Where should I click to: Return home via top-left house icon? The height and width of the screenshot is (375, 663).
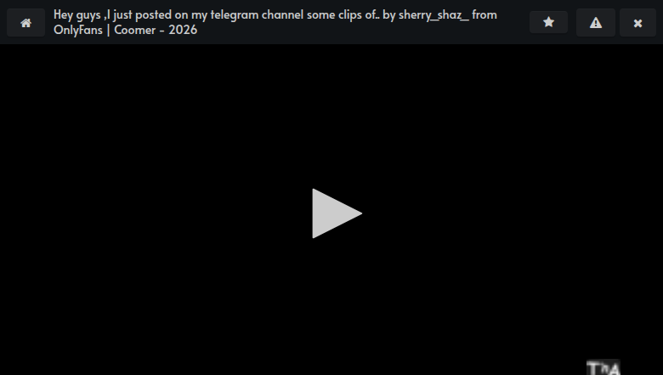tap(25, 22)
